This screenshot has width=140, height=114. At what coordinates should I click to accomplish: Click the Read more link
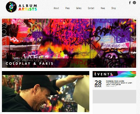(x=111, y=86)
